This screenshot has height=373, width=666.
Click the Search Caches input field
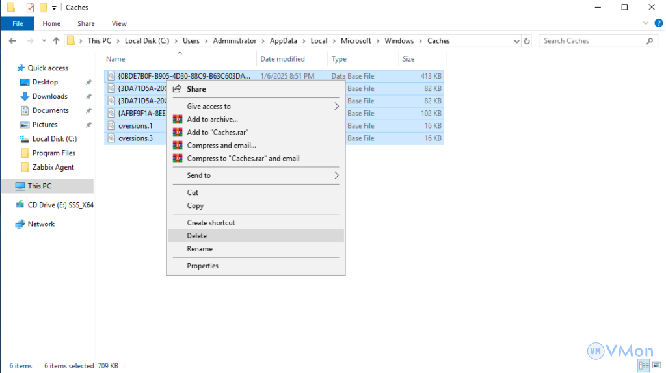pyautogui.click(x=592, y=41)
